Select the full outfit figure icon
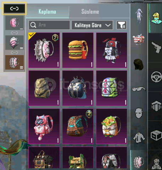Screen dimensions: 162x170 [x=139, y=16]
